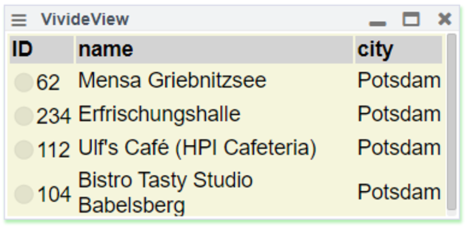Click Ulf's Café (HPI Cafeteria) name

tap(197, 148)
